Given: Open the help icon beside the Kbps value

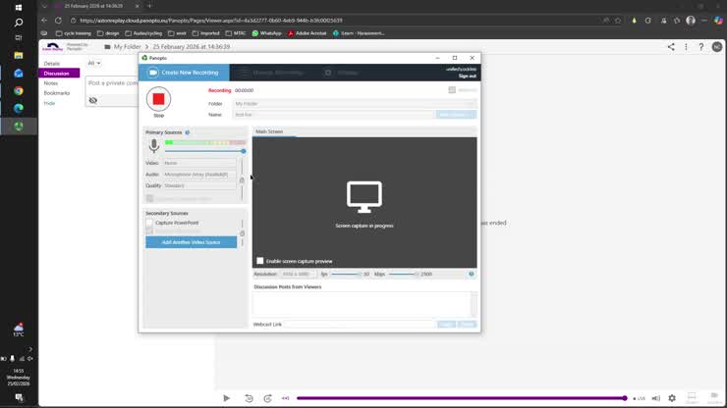Looking at the screenshot, I should 471,275.
